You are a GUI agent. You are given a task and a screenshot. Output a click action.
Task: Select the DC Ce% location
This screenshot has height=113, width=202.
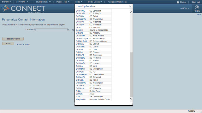(80, 50)
